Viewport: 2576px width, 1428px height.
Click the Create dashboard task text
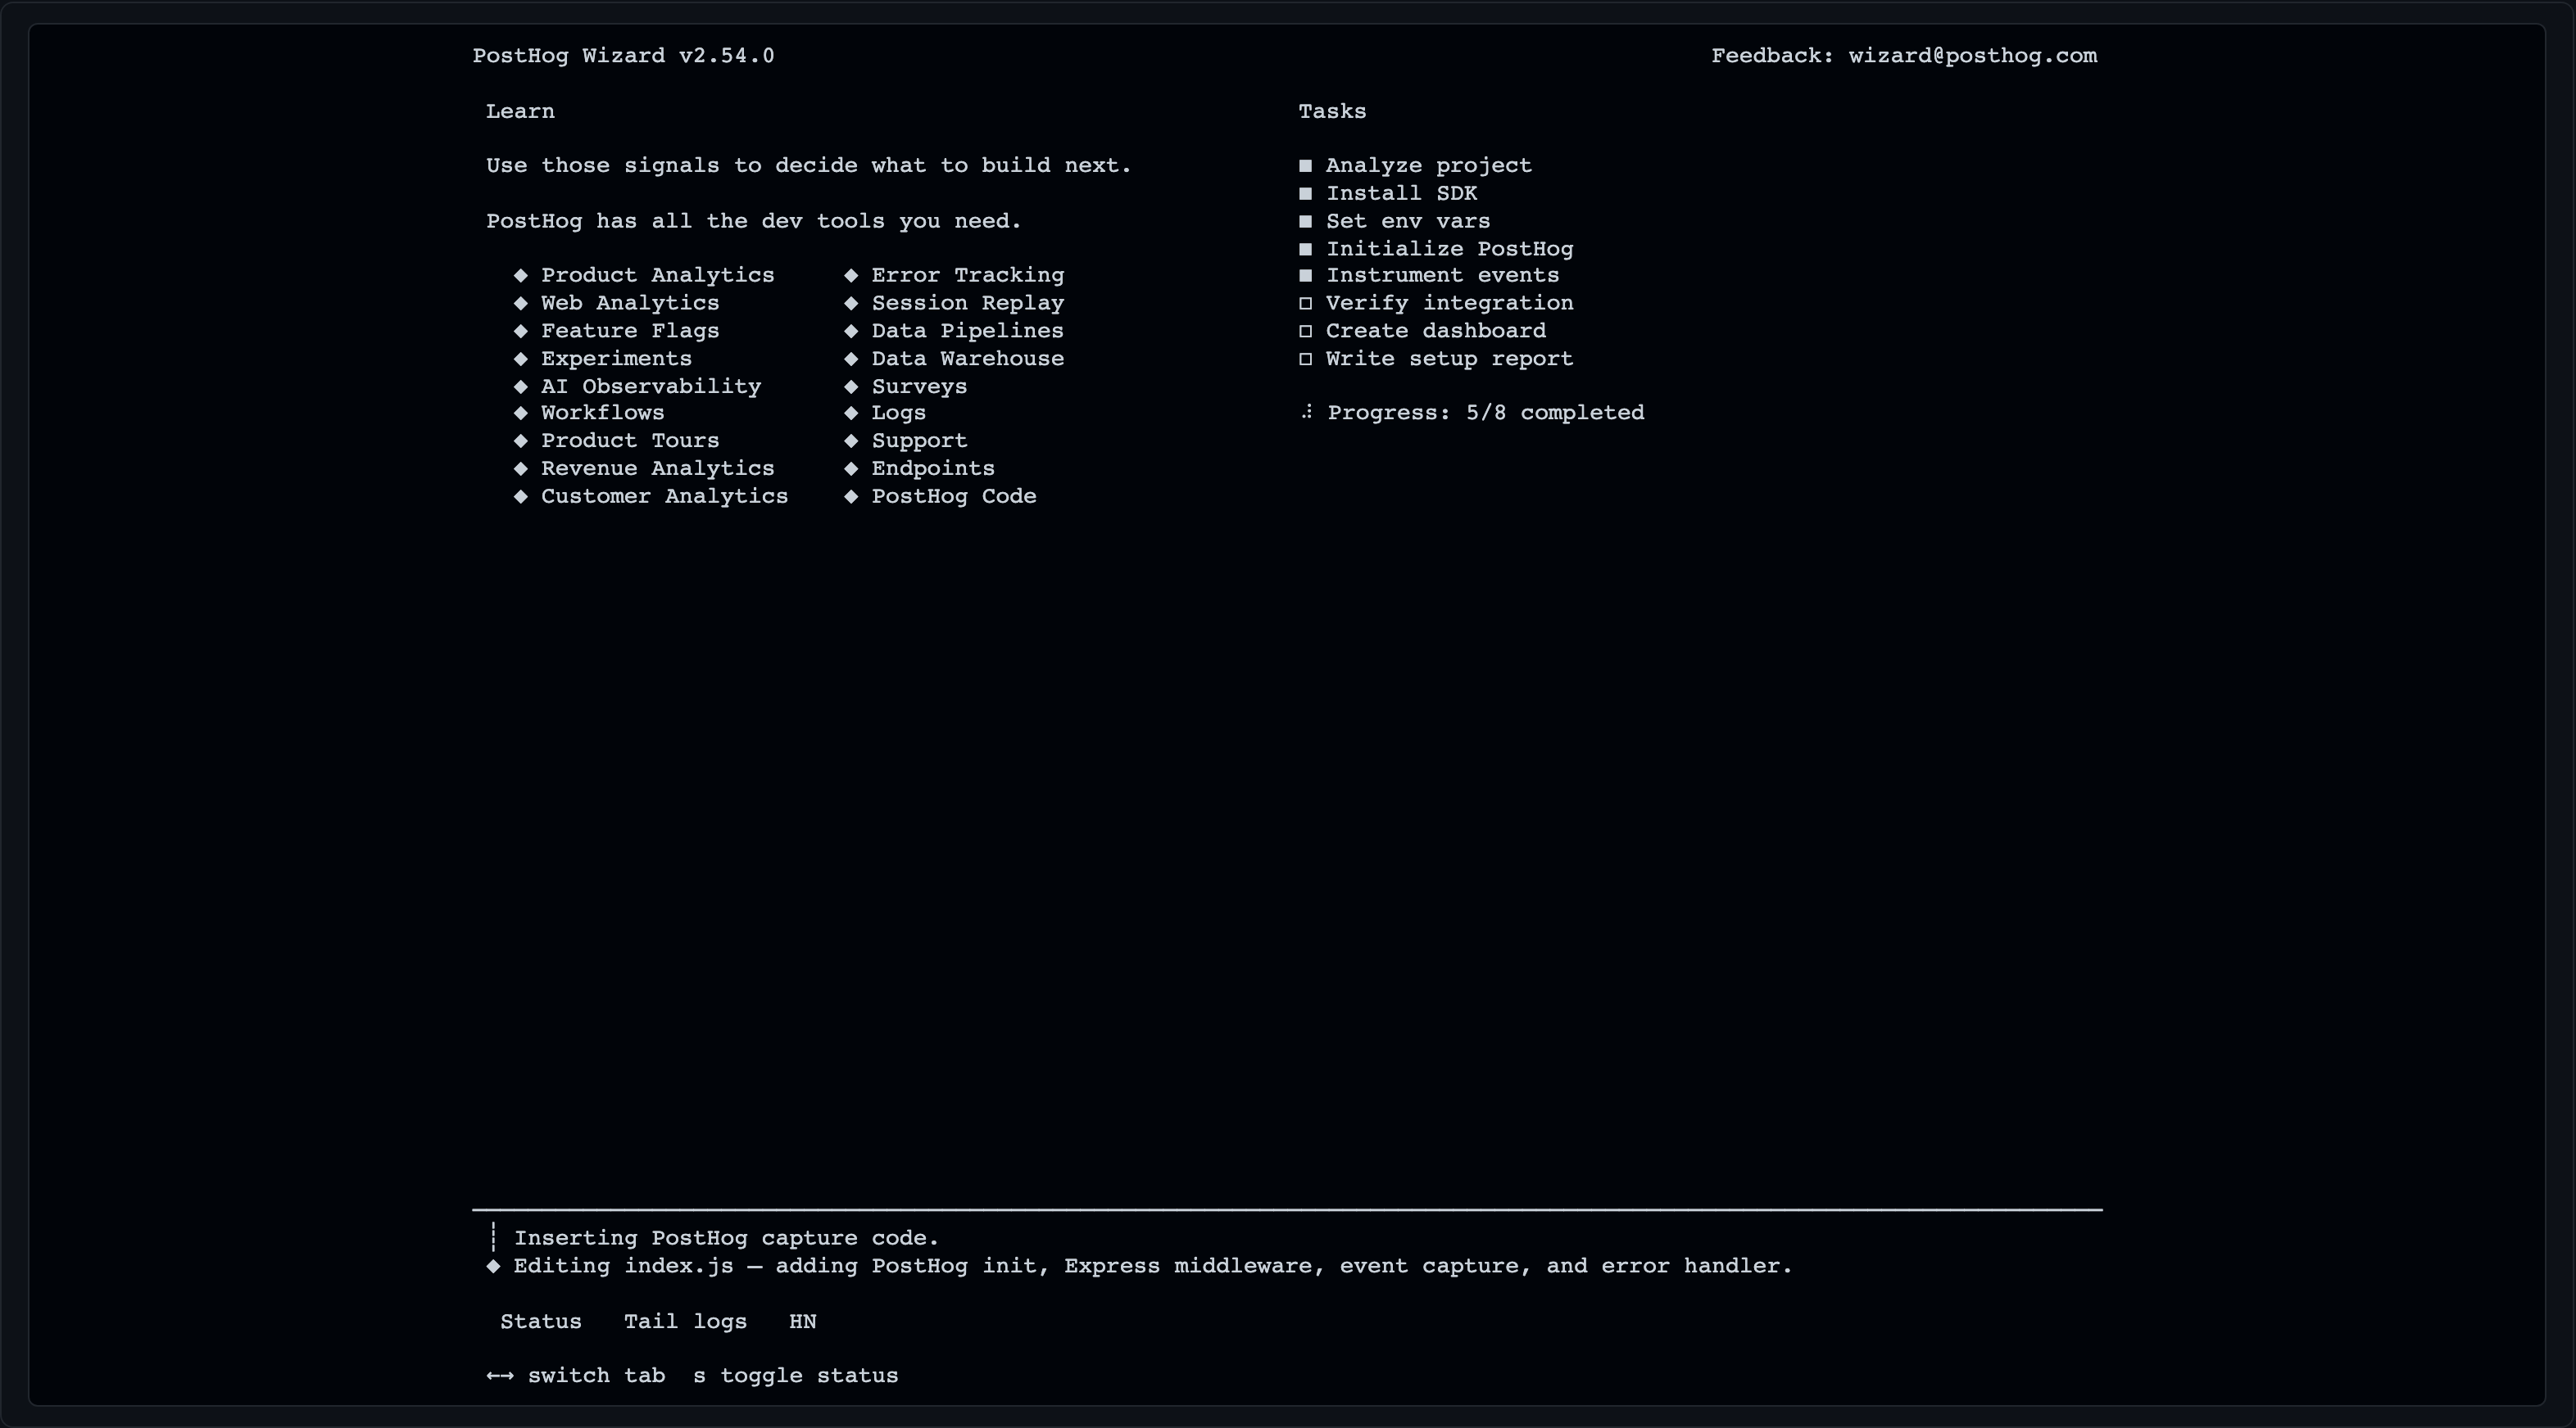(1436, 332)
